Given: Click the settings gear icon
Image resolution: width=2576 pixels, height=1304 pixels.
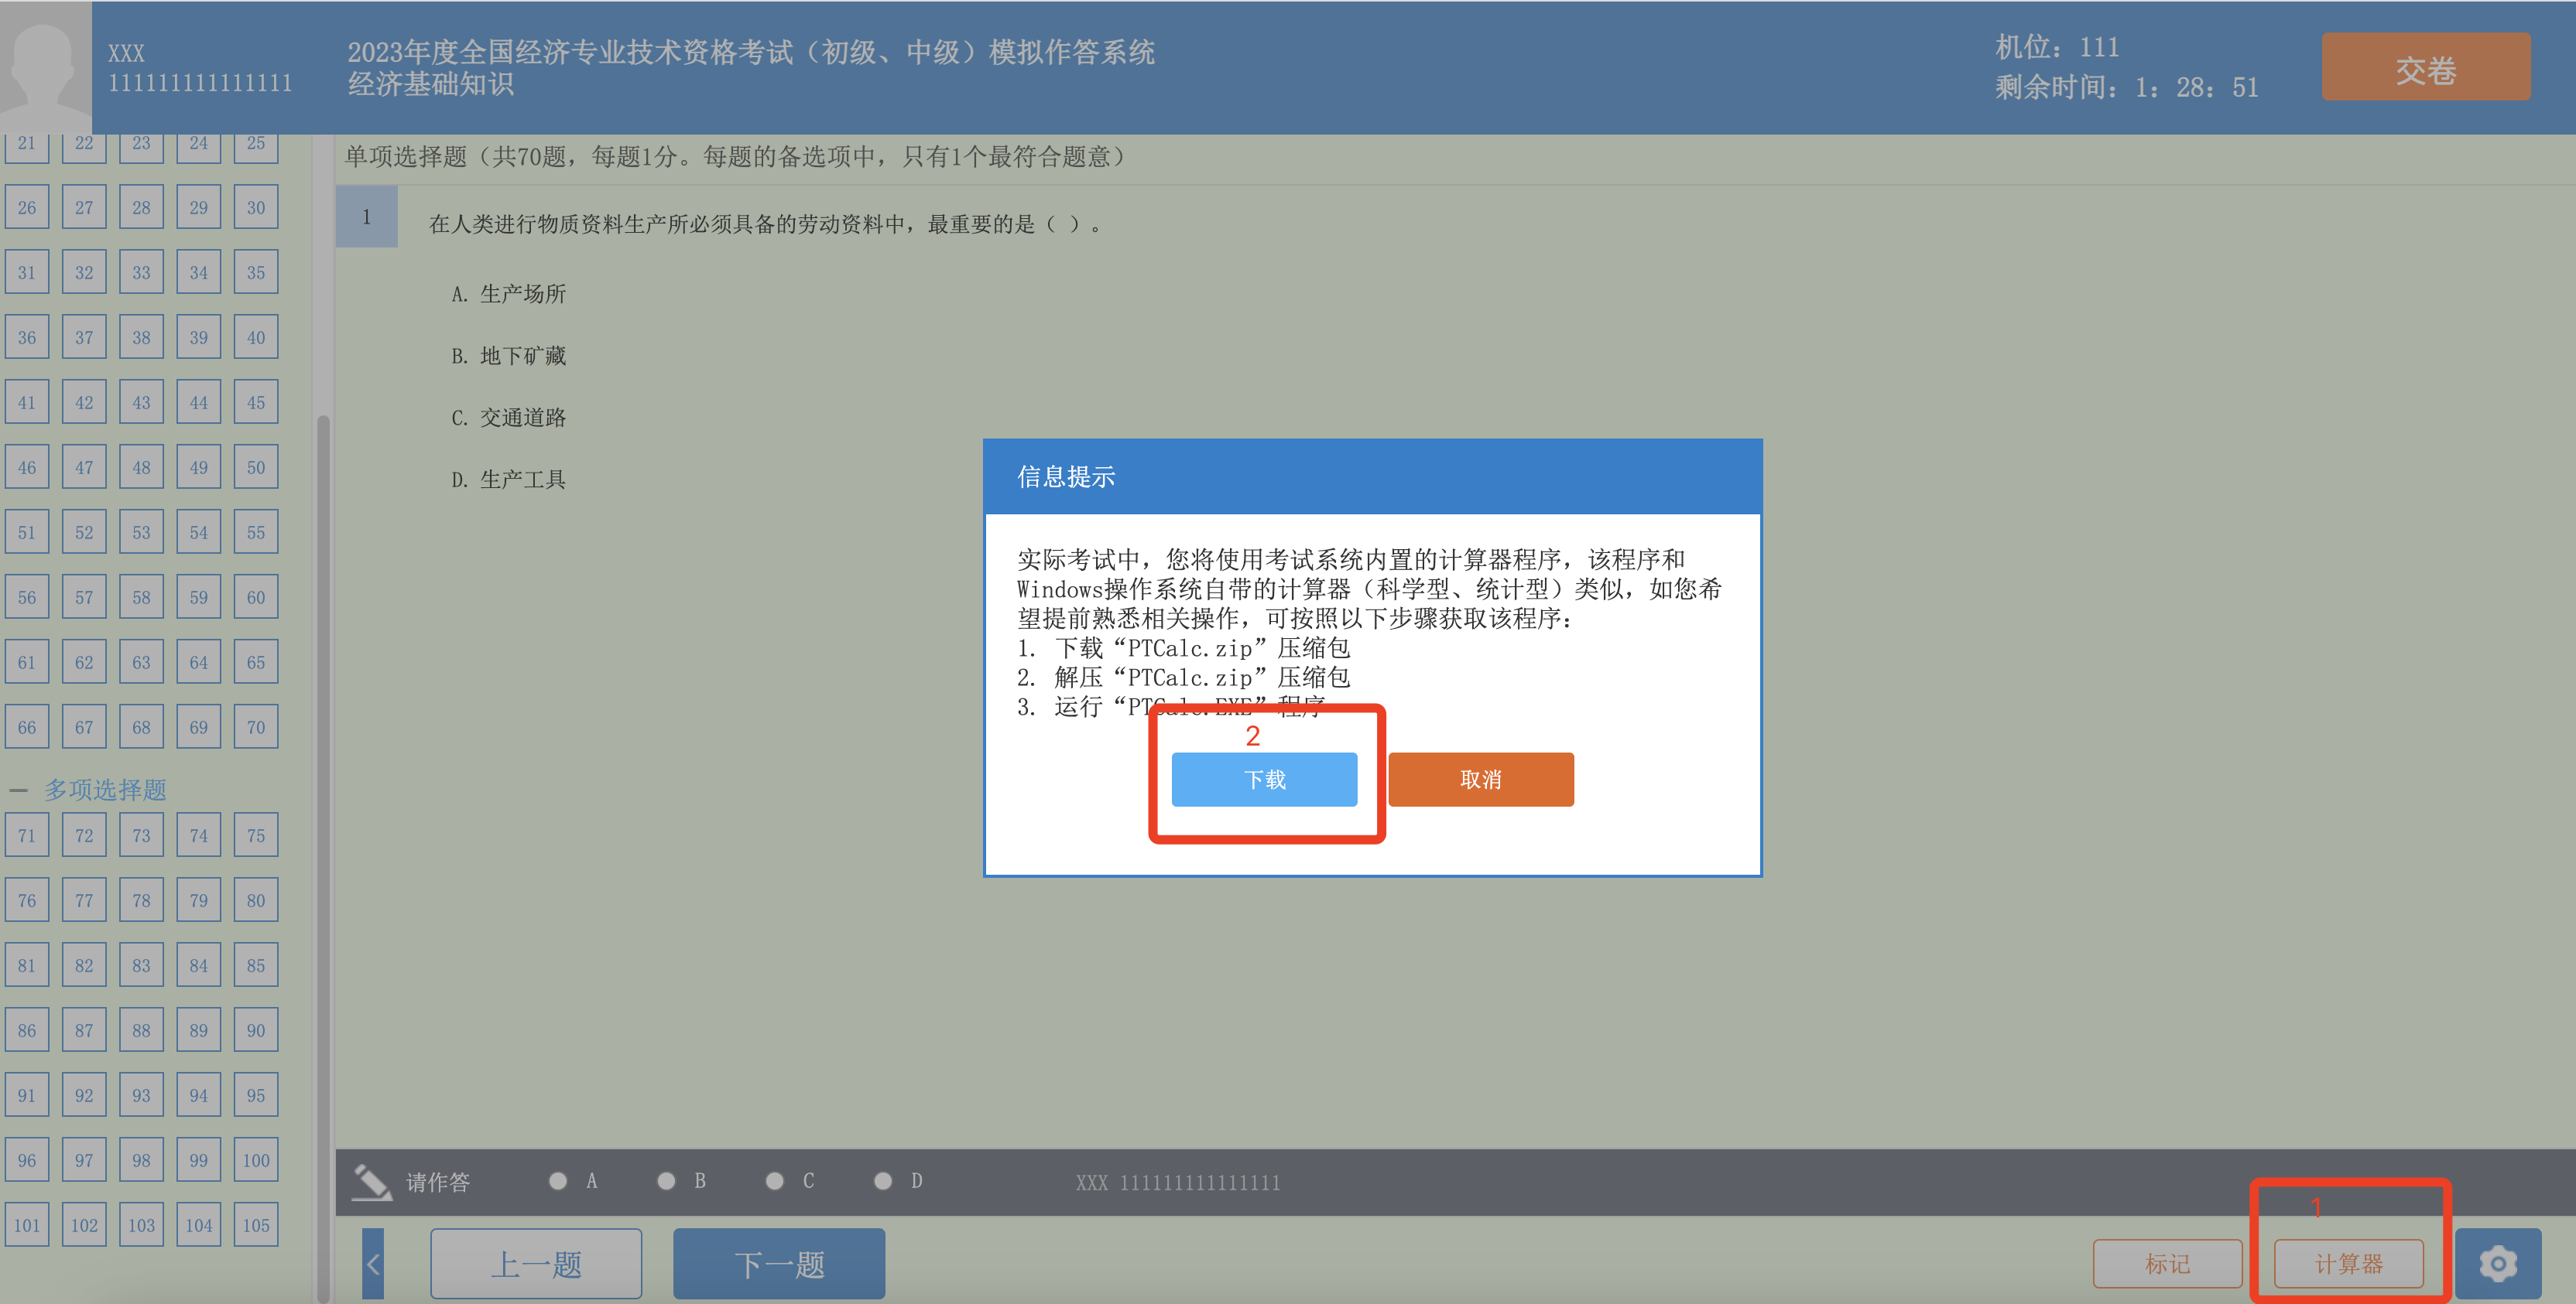Looking at the screenshot, I should pyautogui.click(x=2497, y=1263).
